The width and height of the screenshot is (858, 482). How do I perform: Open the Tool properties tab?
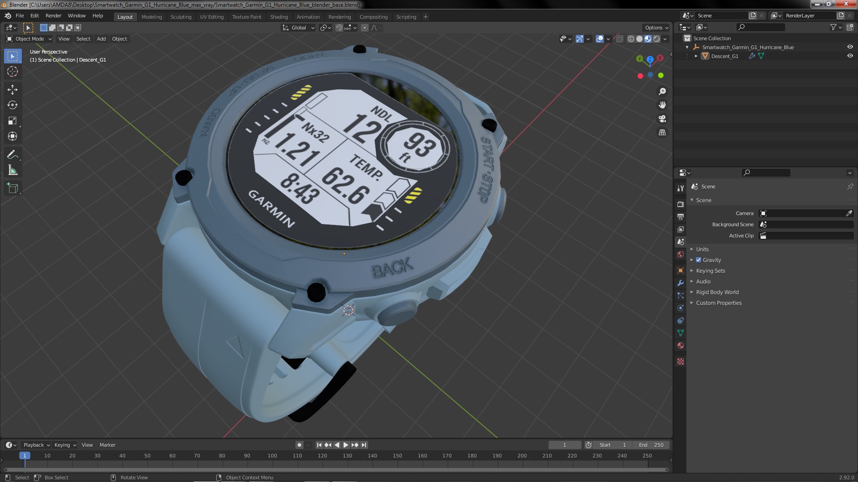pos(681,188)
